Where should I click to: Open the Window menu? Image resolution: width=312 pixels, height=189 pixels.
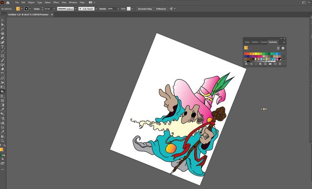tap(73, 2)
